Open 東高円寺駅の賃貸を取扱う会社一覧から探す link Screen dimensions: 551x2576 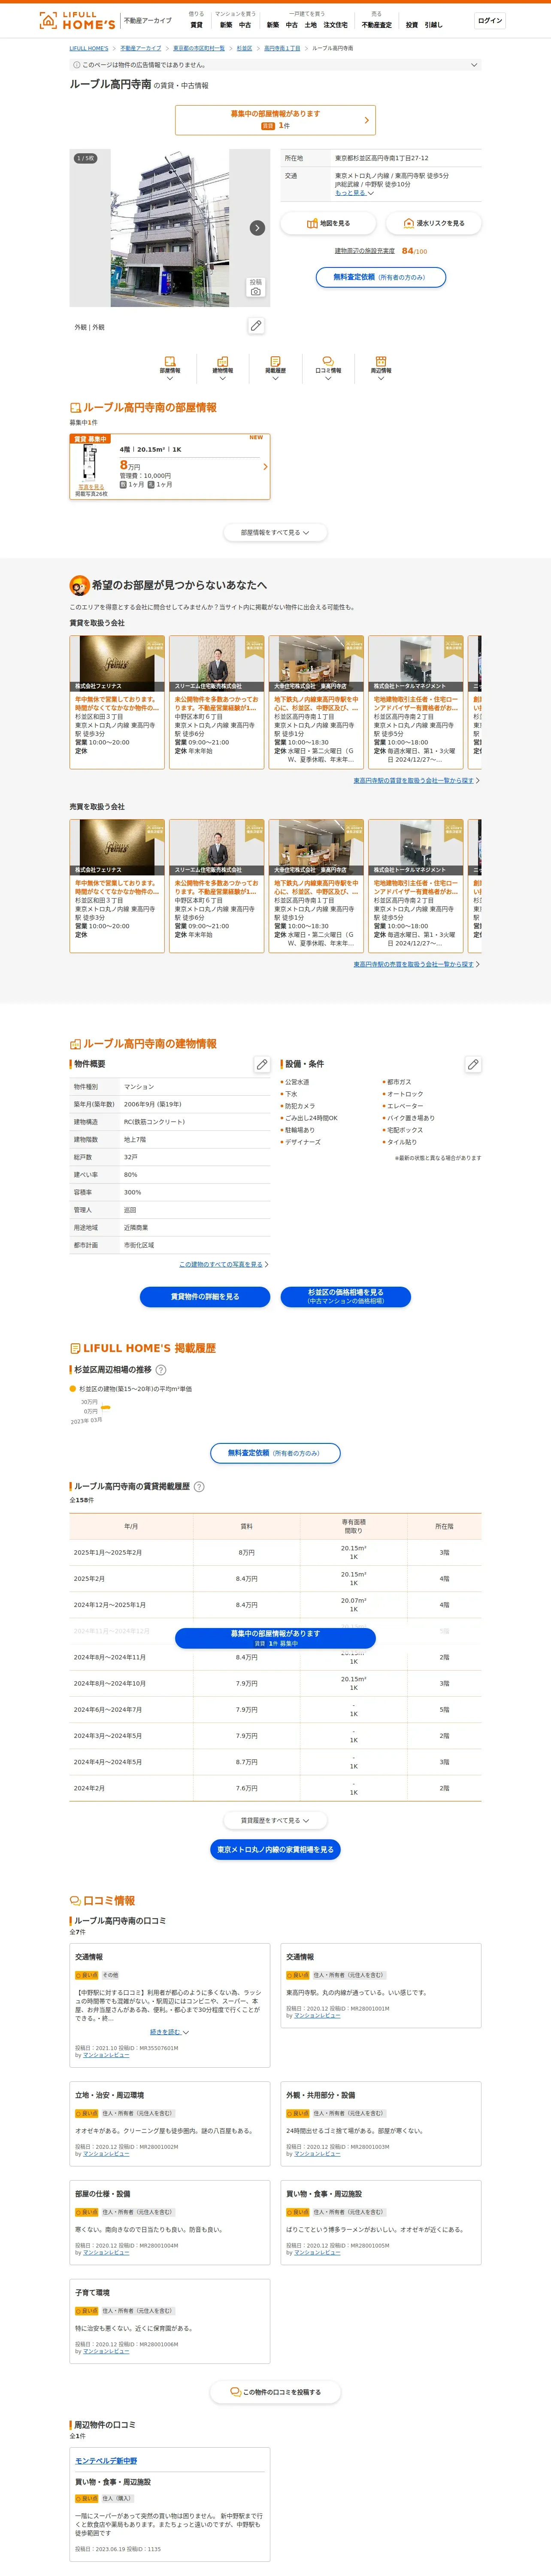[x=414, y=781]
